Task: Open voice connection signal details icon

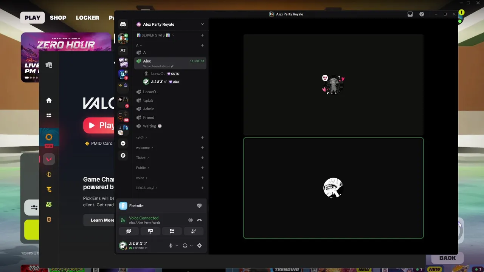Action: point(123,220)
